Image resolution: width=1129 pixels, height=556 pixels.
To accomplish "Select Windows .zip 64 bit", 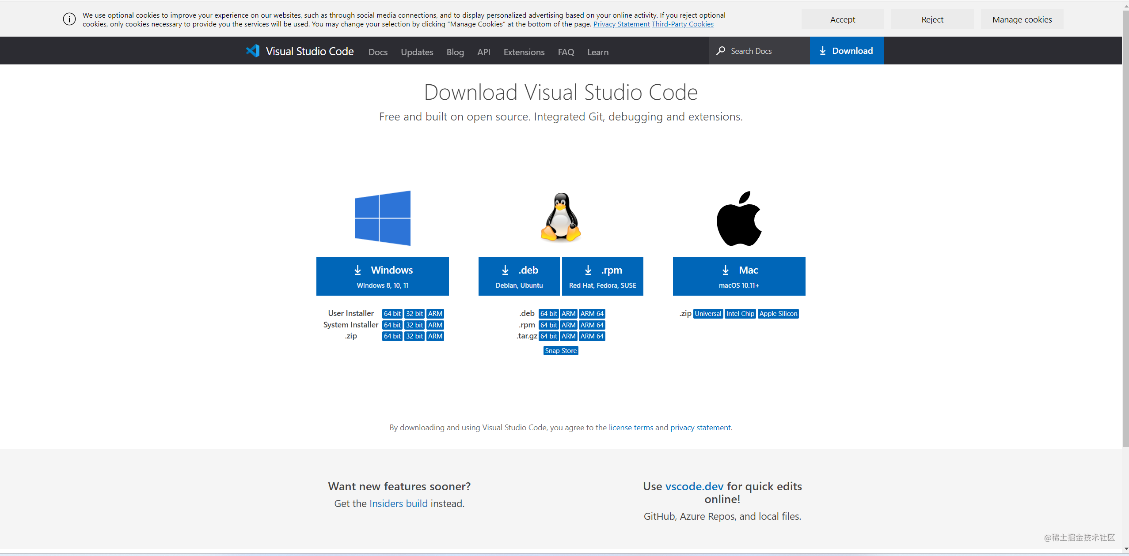I will tap(392, 336).
